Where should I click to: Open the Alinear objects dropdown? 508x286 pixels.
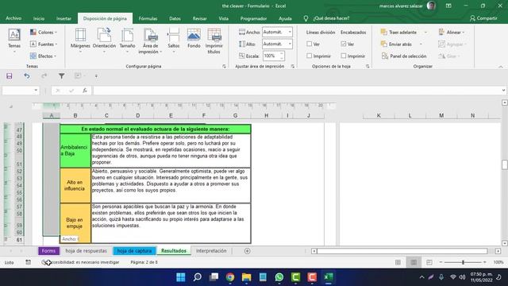point(452,32)
